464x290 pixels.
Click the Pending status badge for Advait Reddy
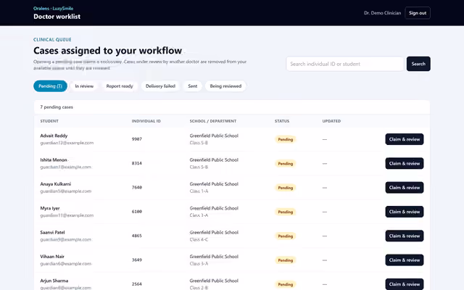point(285,139)
